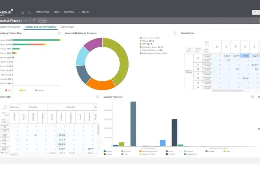Open the APPLICATIONS menu
This screenshot has width=260, height=173.
tap(42, 12)
